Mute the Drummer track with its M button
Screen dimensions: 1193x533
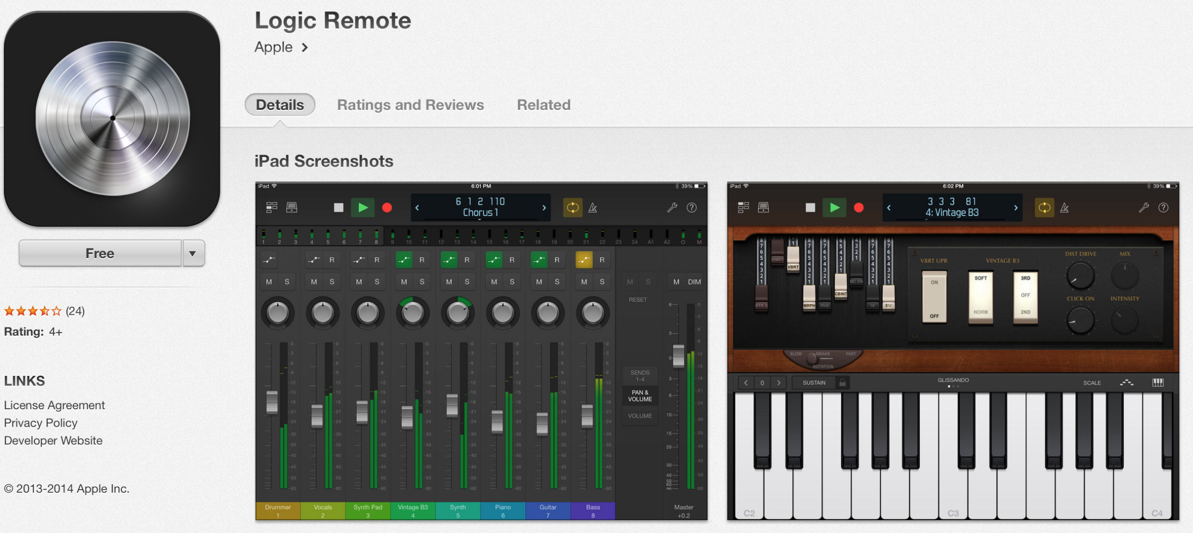(x=269, y=281)
